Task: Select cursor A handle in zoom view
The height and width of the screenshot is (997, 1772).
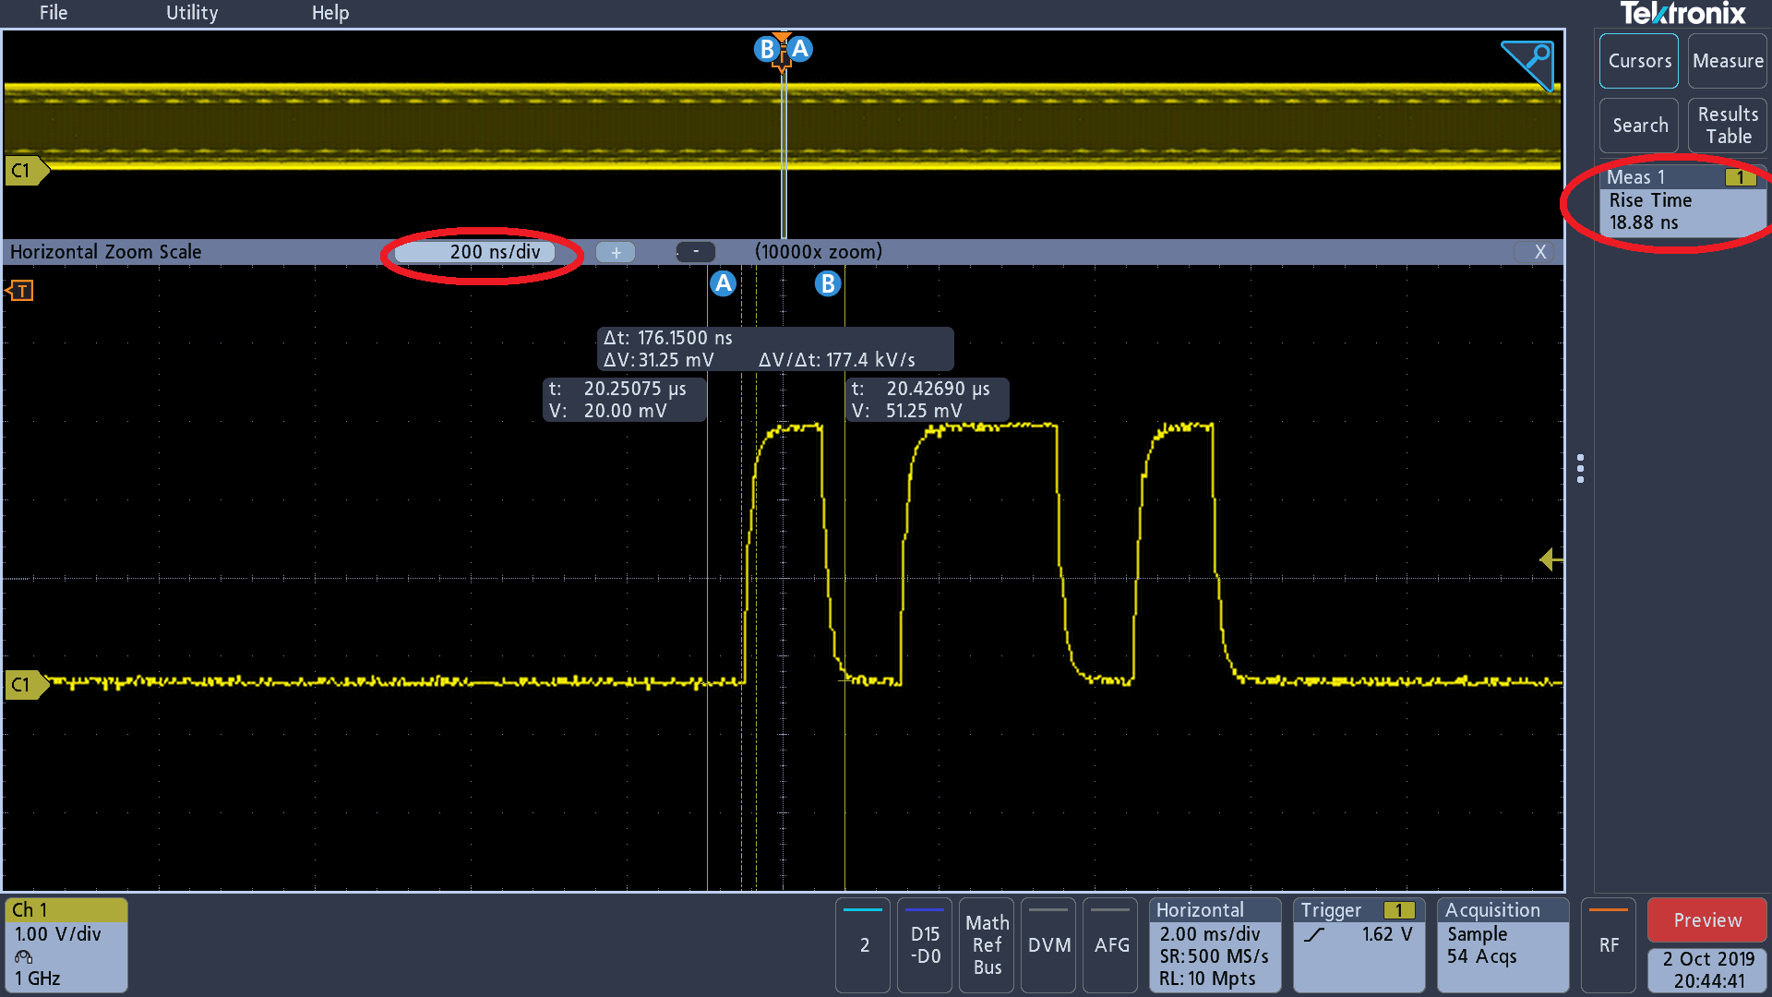Action: point(723,283)
